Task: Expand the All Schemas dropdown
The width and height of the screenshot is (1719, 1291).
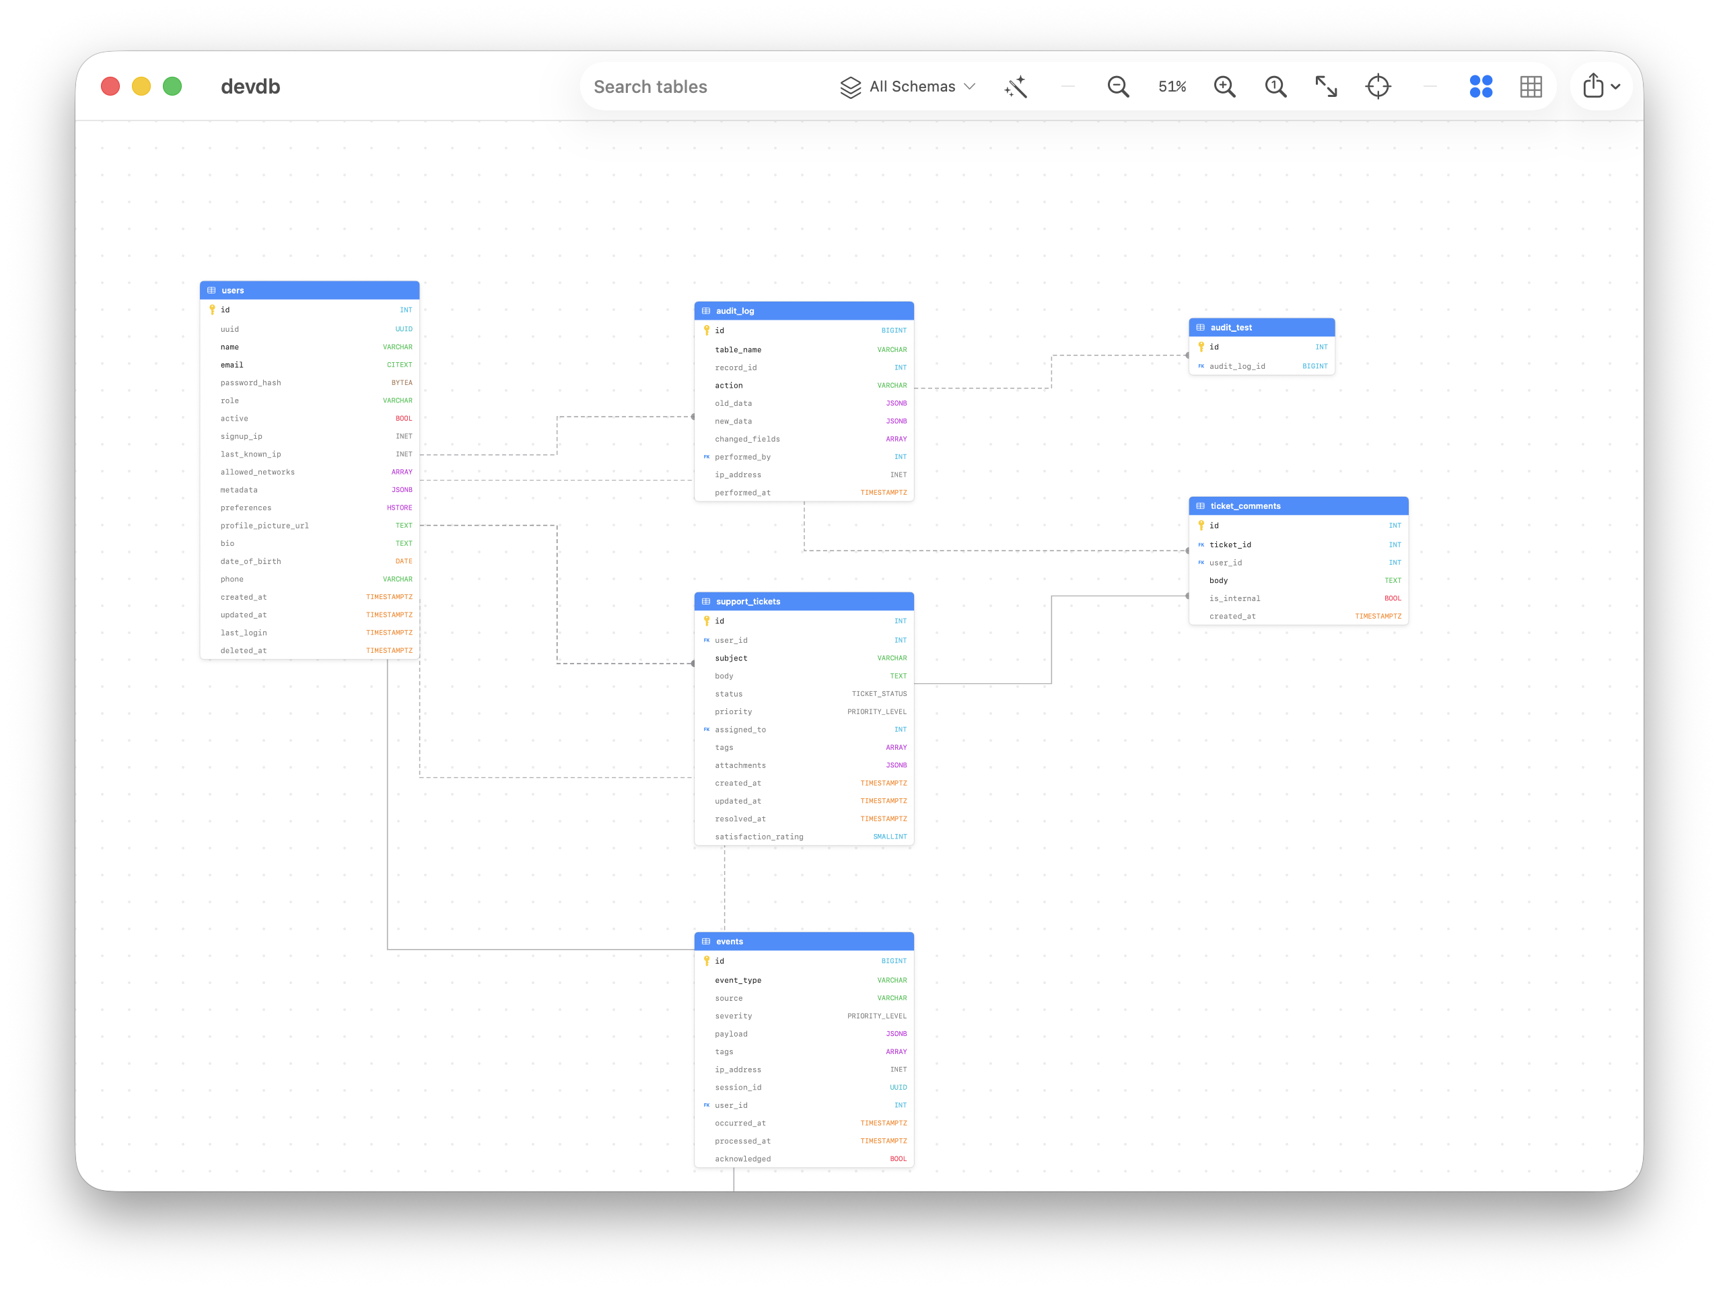Action: (907, 87)
